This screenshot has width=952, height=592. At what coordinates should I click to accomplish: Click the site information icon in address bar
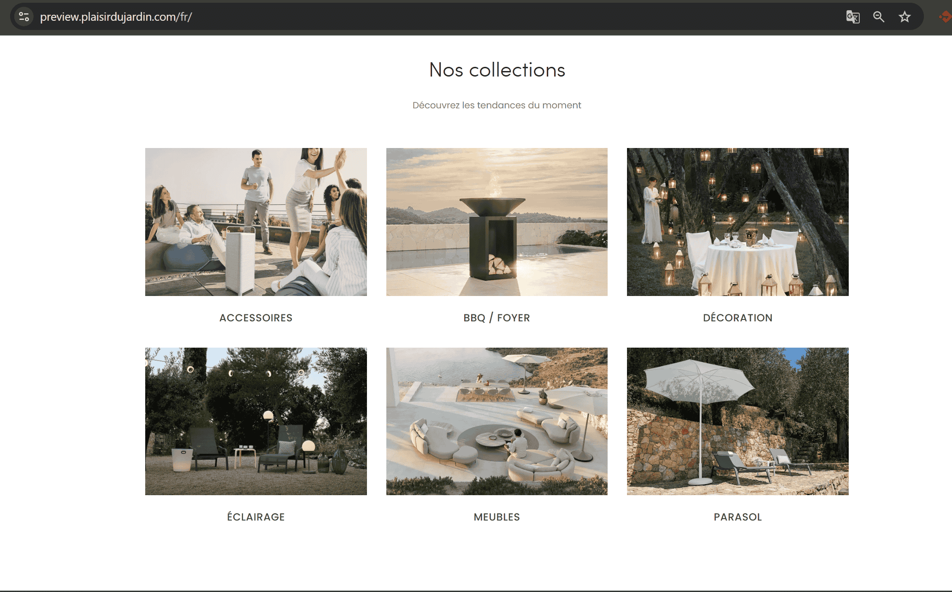[x=24, y=17]
